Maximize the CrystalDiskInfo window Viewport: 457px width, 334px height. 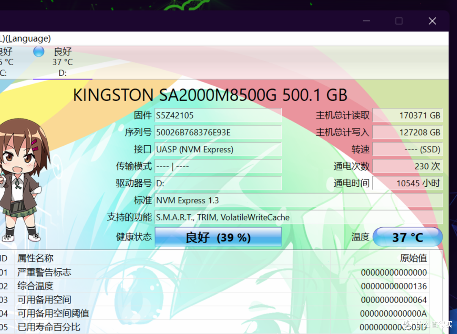click(399, 21)
